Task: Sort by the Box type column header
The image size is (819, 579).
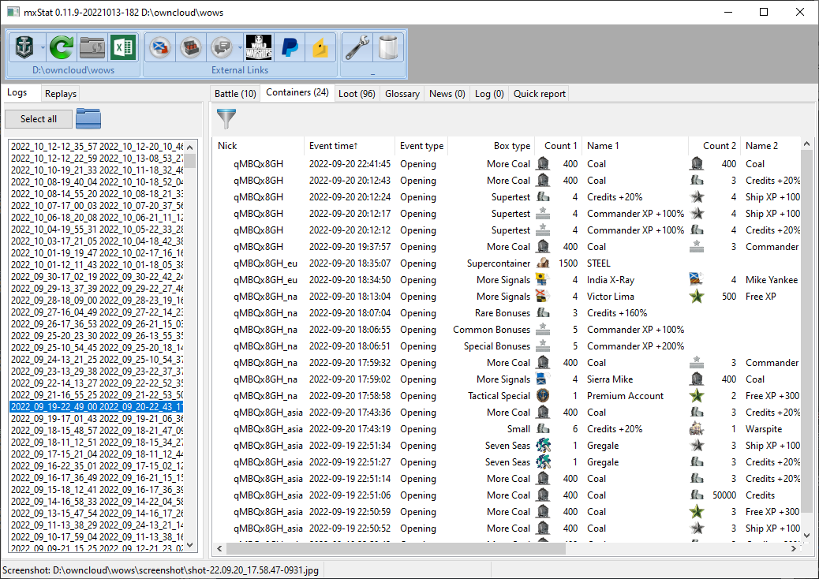Action: (x=491, y=146)
